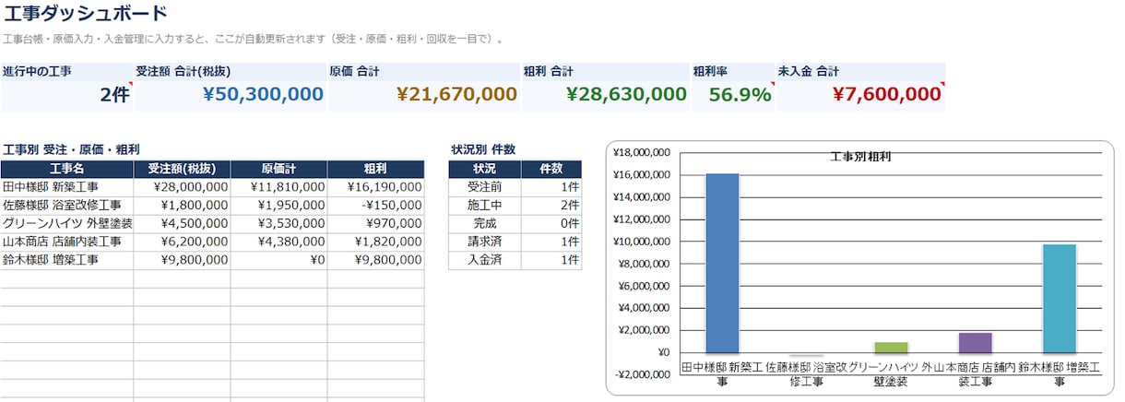
Task: Select the ¥1,820,000 gross profit cell
Action: click(376, 242)
